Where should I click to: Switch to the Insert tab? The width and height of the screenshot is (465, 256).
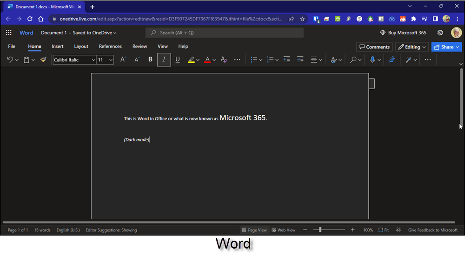pos(58,46)
